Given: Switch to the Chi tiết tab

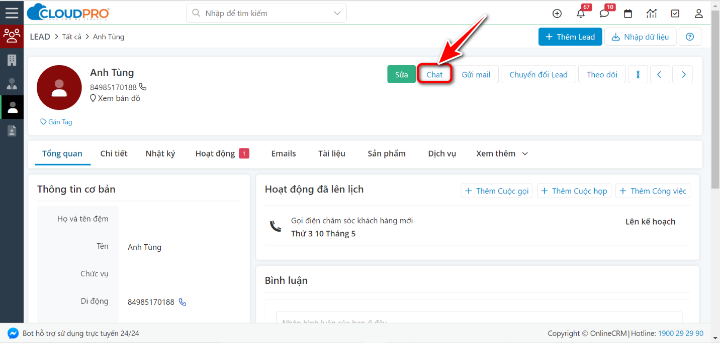Looking at the screenshot, I should (114, 153).
